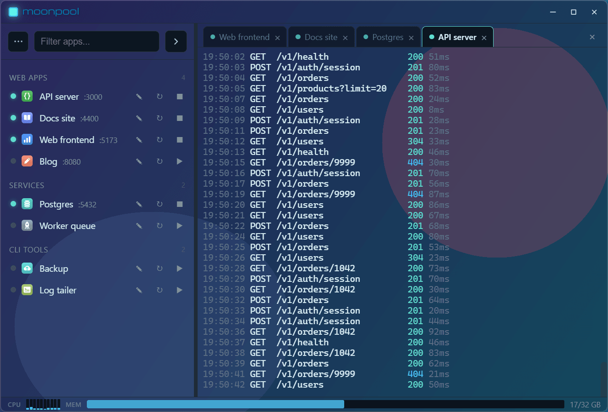Screen dimensions: 608x412
Task: Edit the Worker queue entry
Action: [139, 226]
